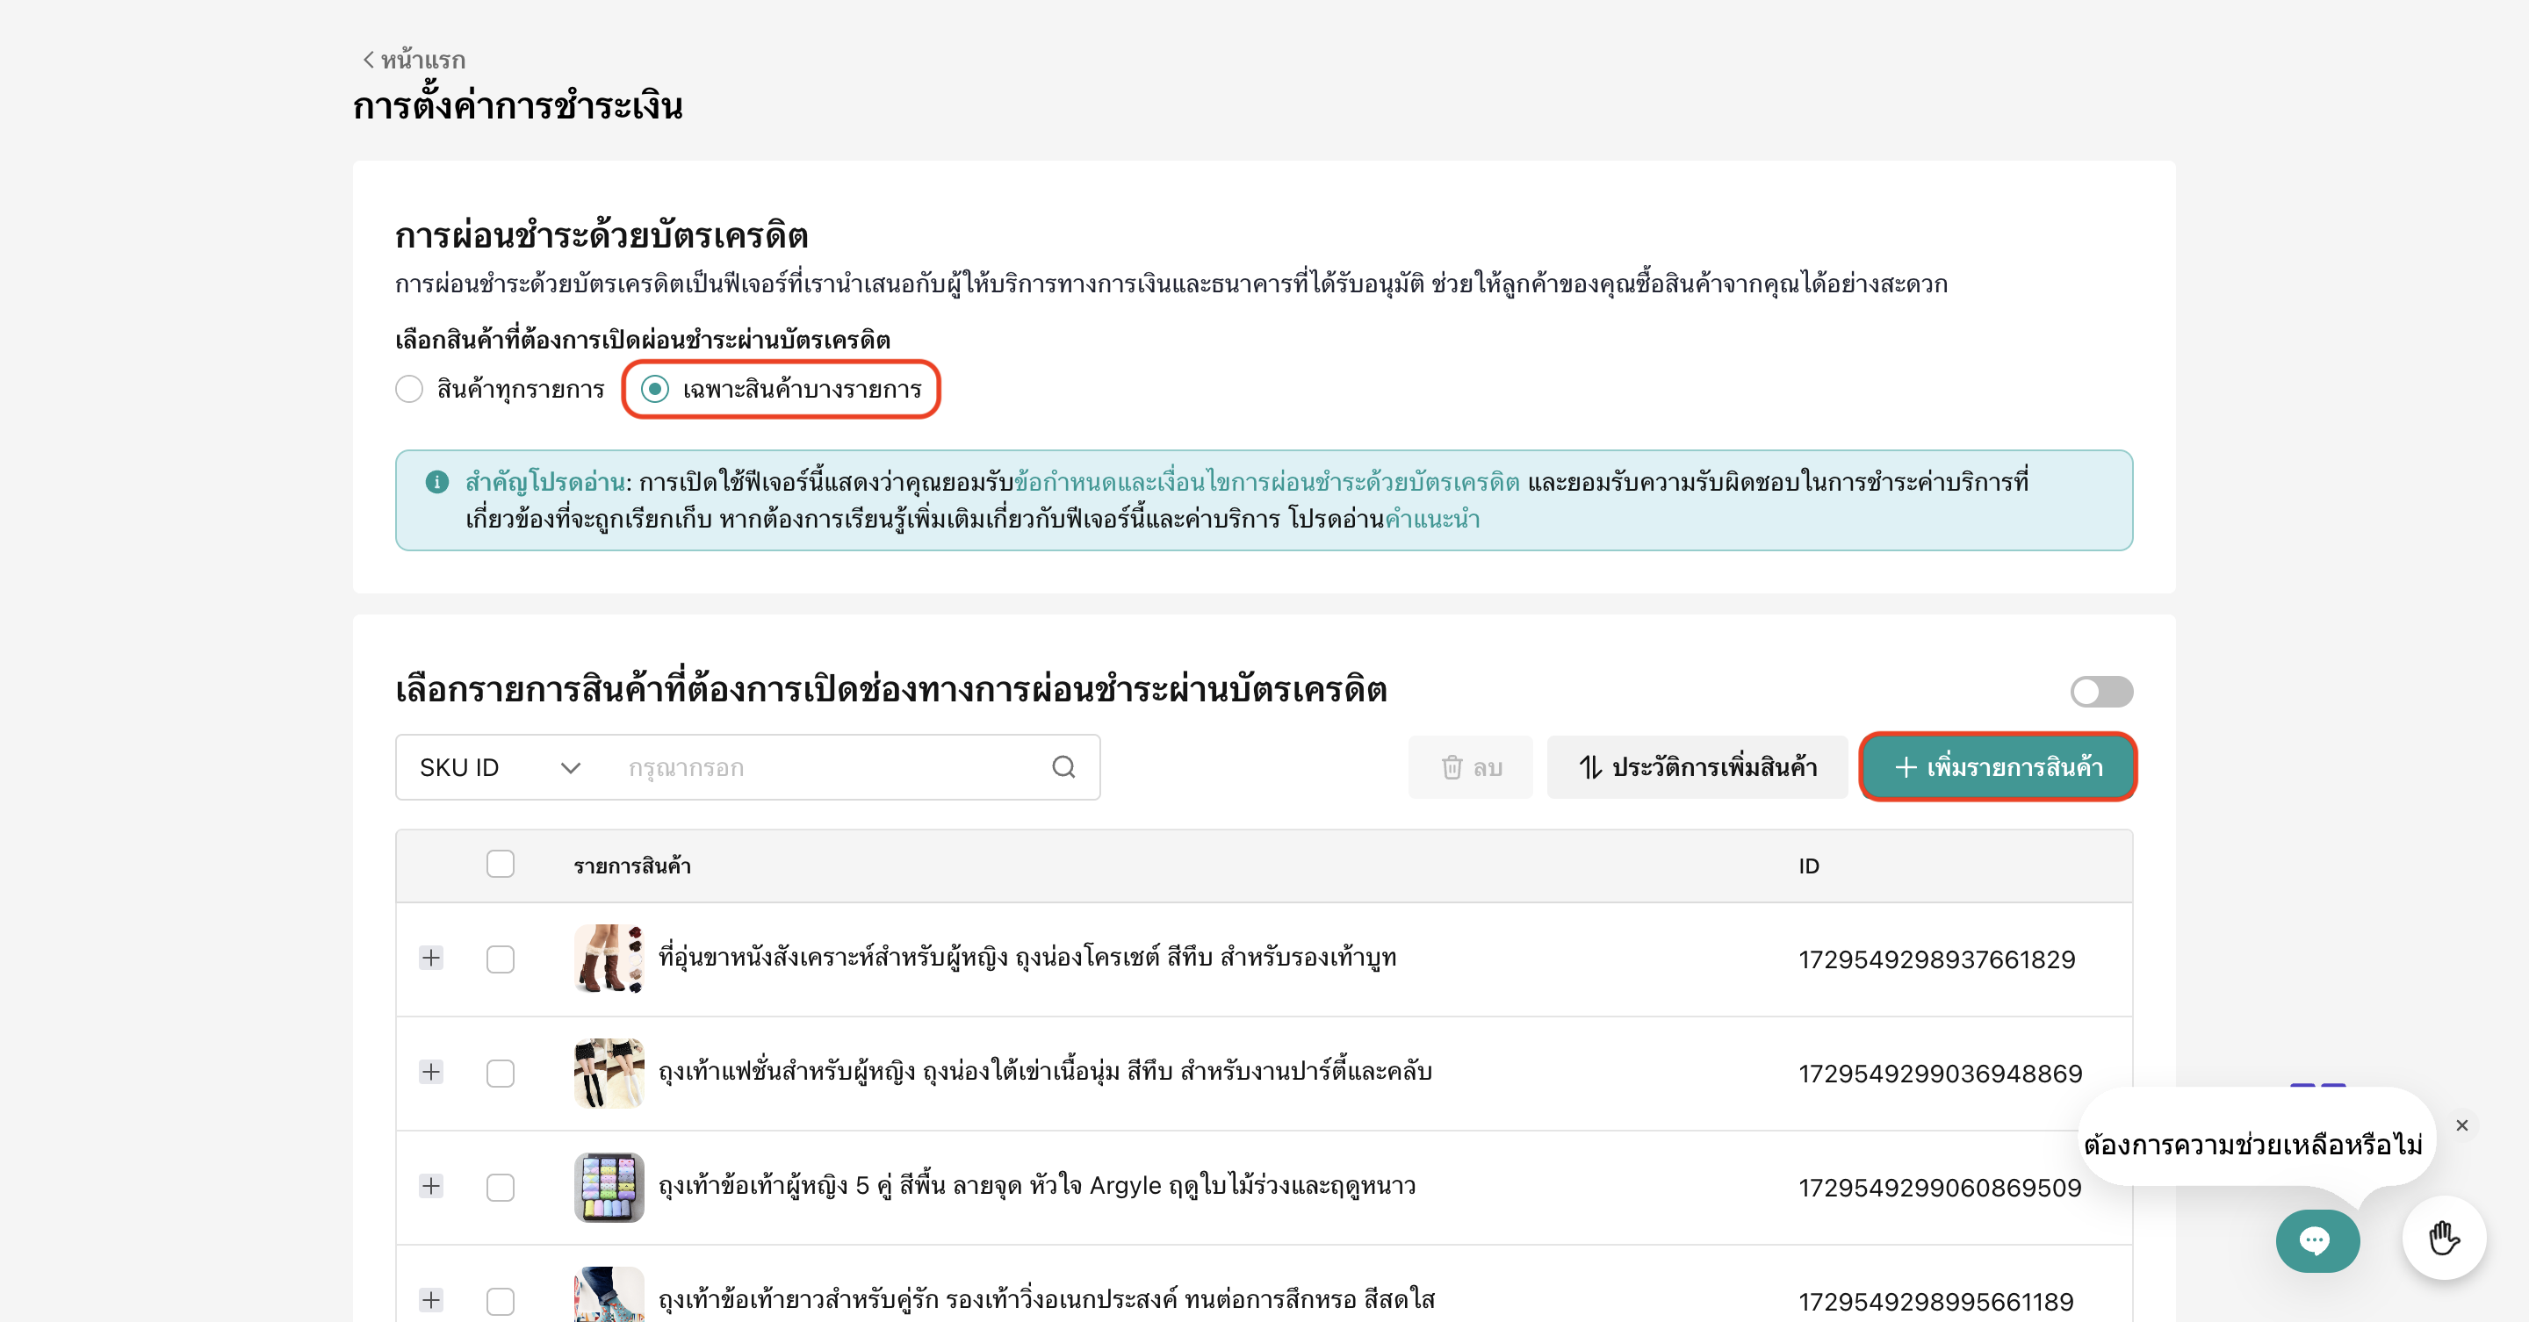Open product add history (ประวัติการเพิ่มสินค้า)
The width and height of the screenshot is (2529, 1322).
click(x=1697, y=767)
